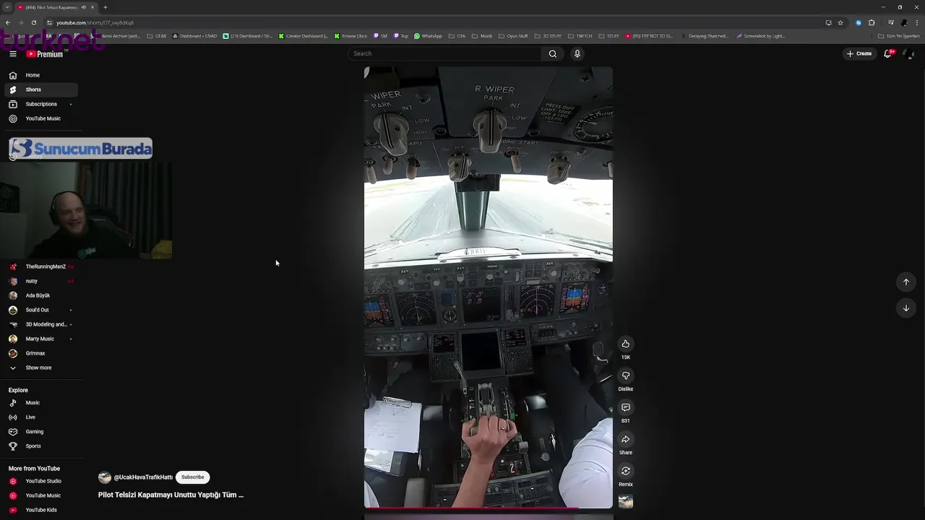925x520 pixels.
Task: Click the Remix icon
Action: [x=626, y=471]
